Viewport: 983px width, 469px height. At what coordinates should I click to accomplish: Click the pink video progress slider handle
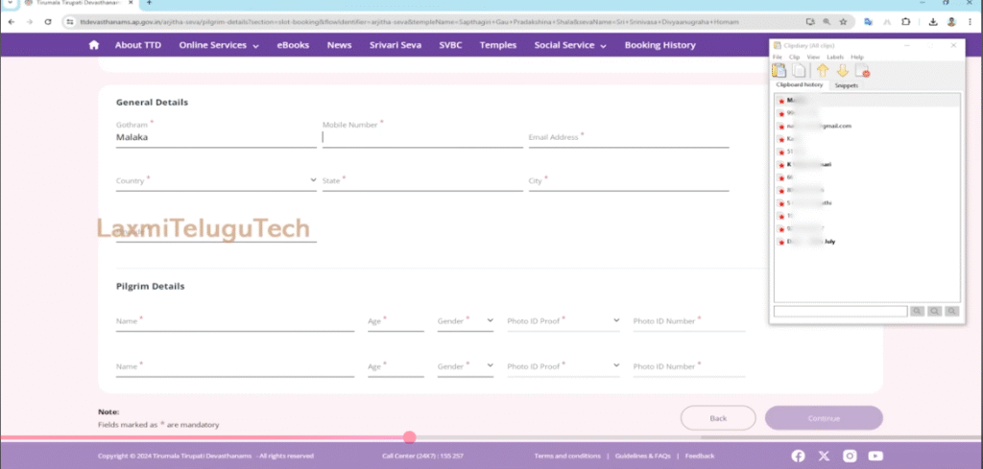click(x=410, y=437)
